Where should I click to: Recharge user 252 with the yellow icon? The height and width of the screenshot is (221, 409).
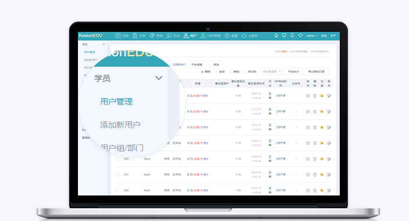pyautogui.click(x=322, y=159)
